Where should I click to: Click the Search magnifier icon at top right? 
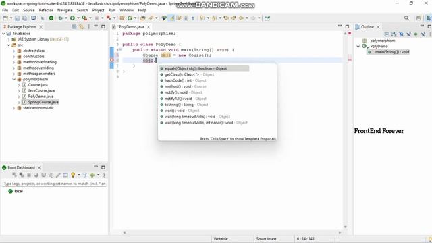tap(406, 18)
